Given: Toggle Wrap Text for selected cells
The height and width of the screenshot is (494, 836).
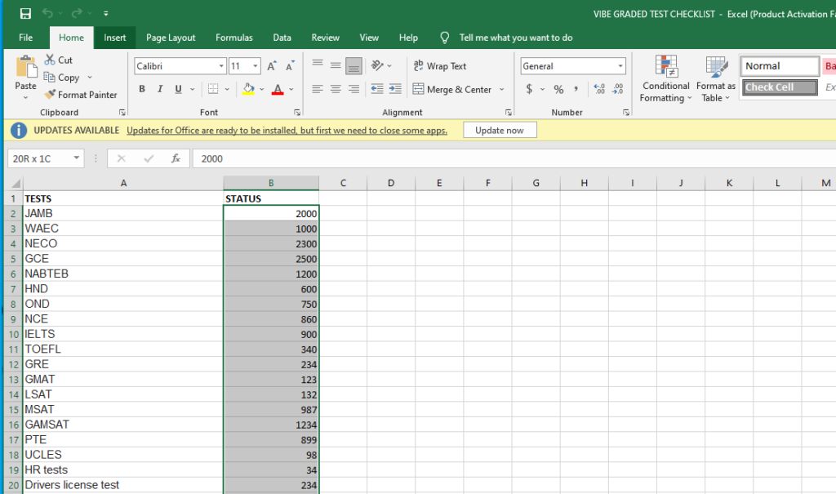Looking at the screenshot, I should pos(440,66).
